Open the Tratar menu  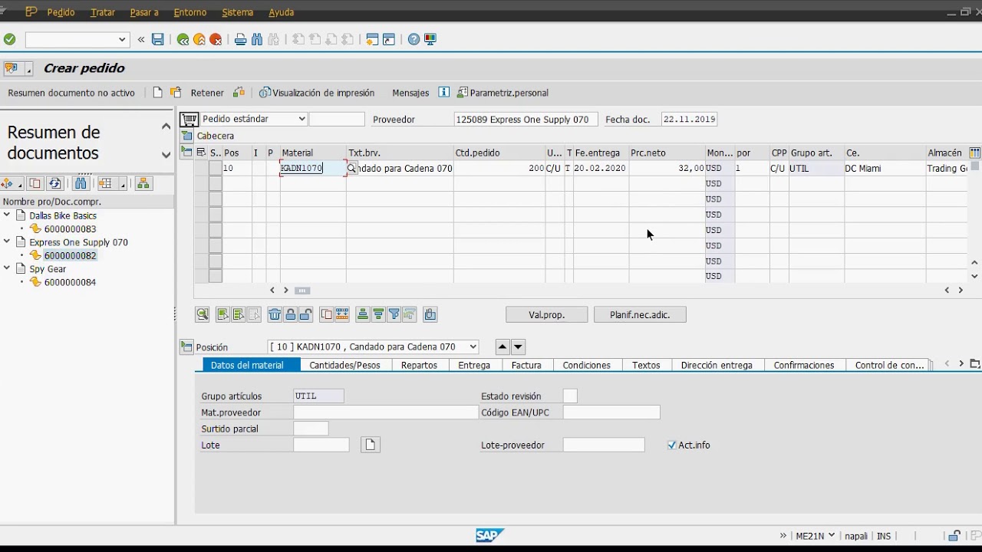coord(103,12)
